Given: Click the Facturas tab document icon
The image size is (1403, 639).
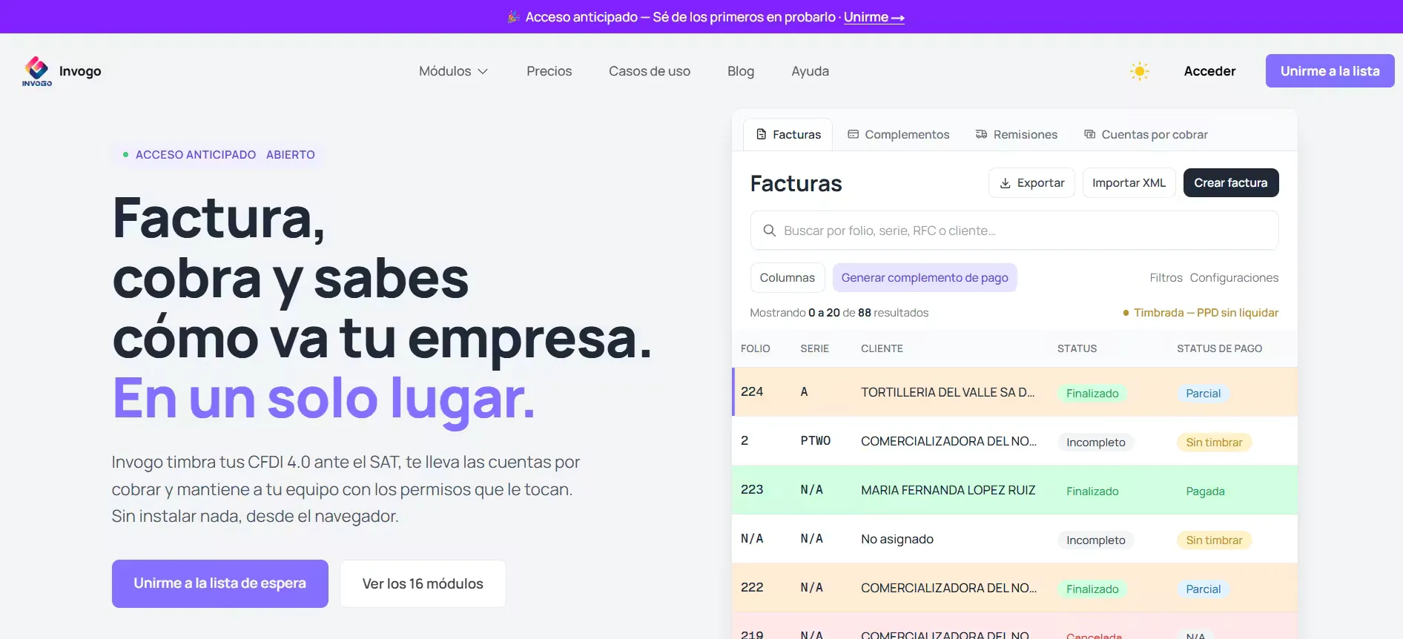Looking at the screenshot, I should click(x=761, y=134).
